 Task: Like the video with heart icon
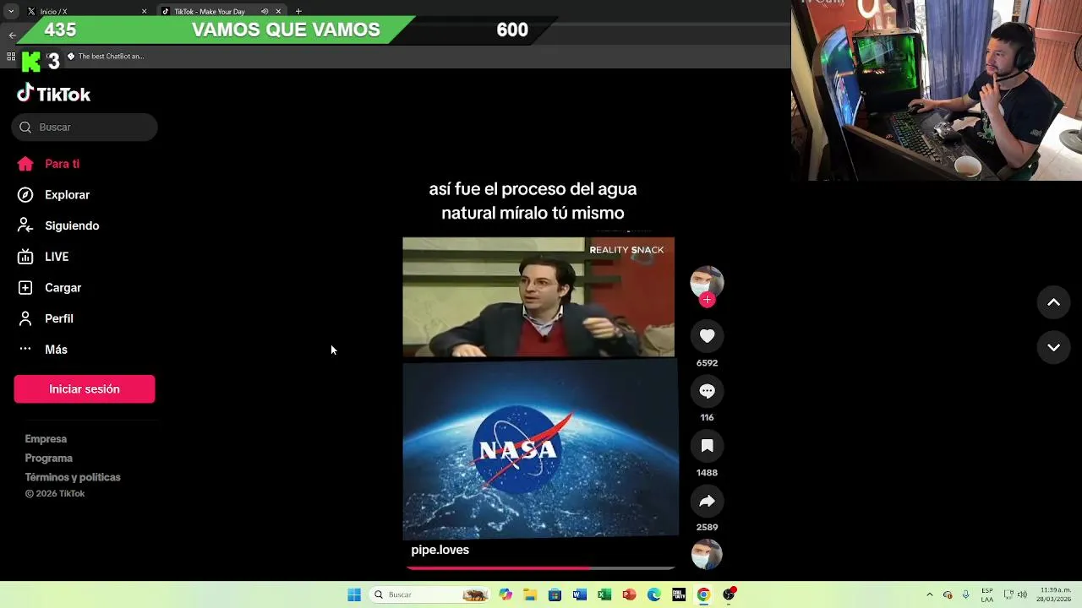pyautogui.click(x=708, y=336)
